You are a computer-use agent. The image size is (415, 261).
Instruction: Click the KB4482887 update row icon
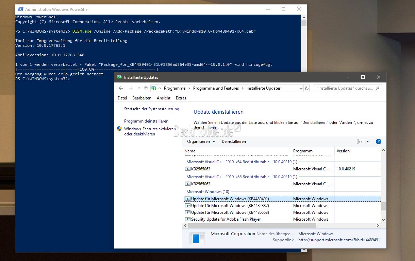point(187,206)
